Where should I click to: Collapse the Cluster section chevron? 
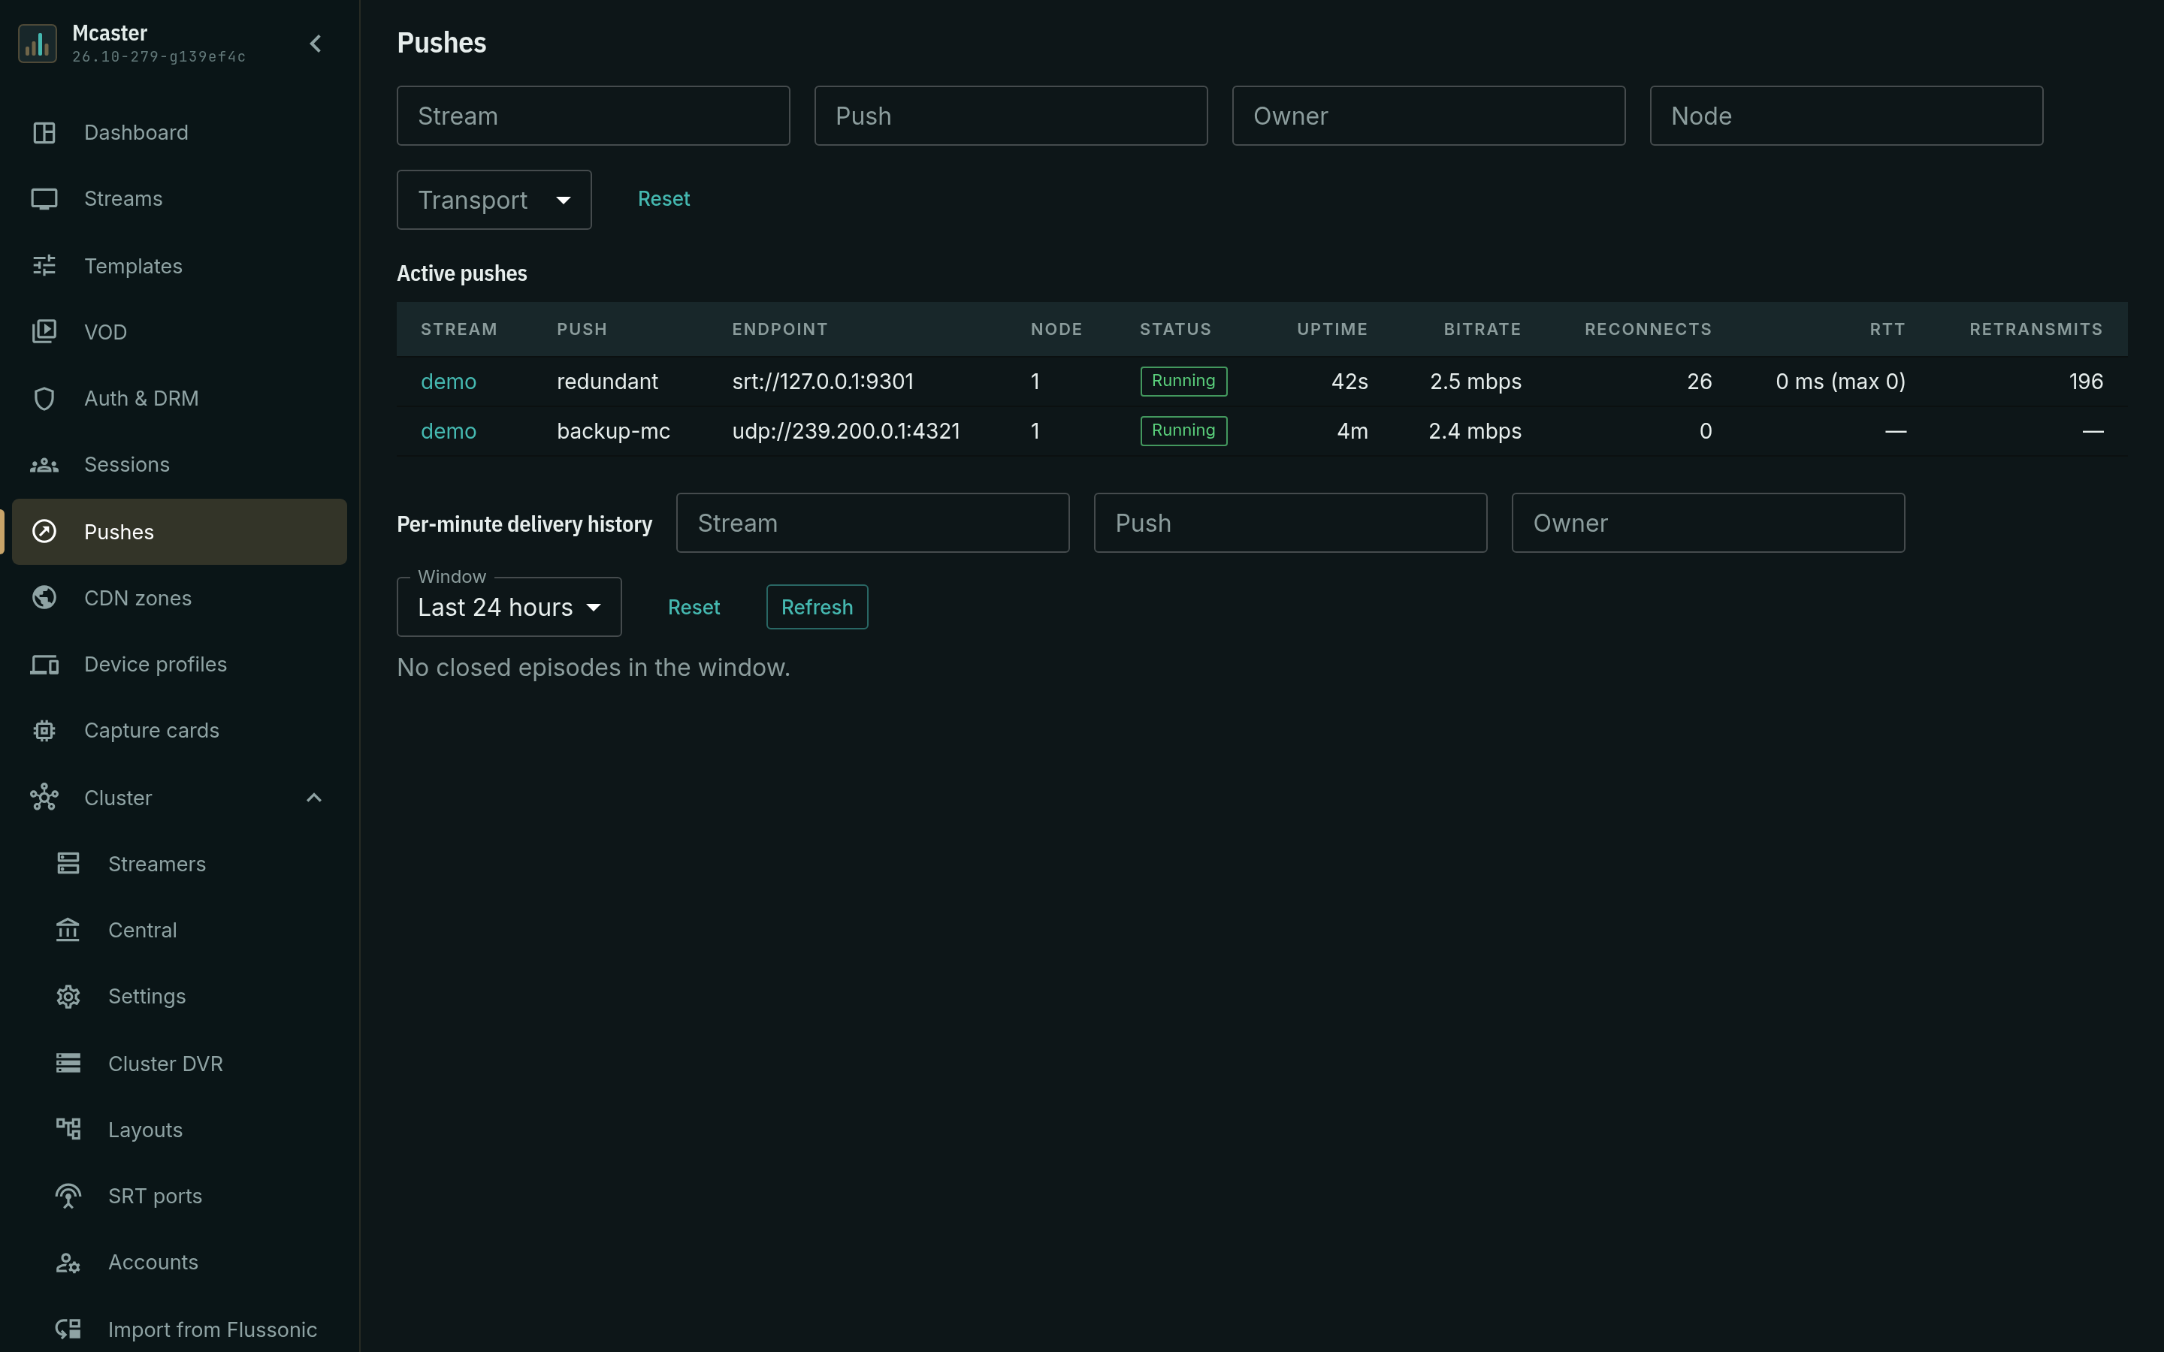coord(314,797)
